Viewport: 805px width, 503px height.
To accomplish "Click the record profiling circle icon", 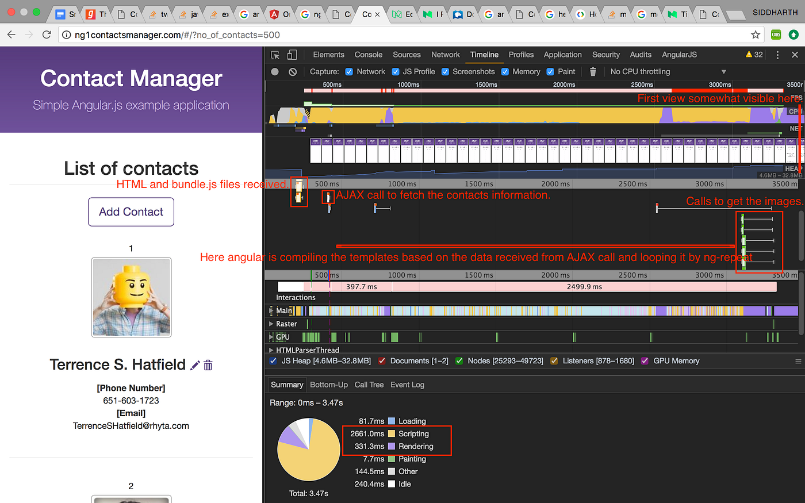I will click(x=274, y=71).
